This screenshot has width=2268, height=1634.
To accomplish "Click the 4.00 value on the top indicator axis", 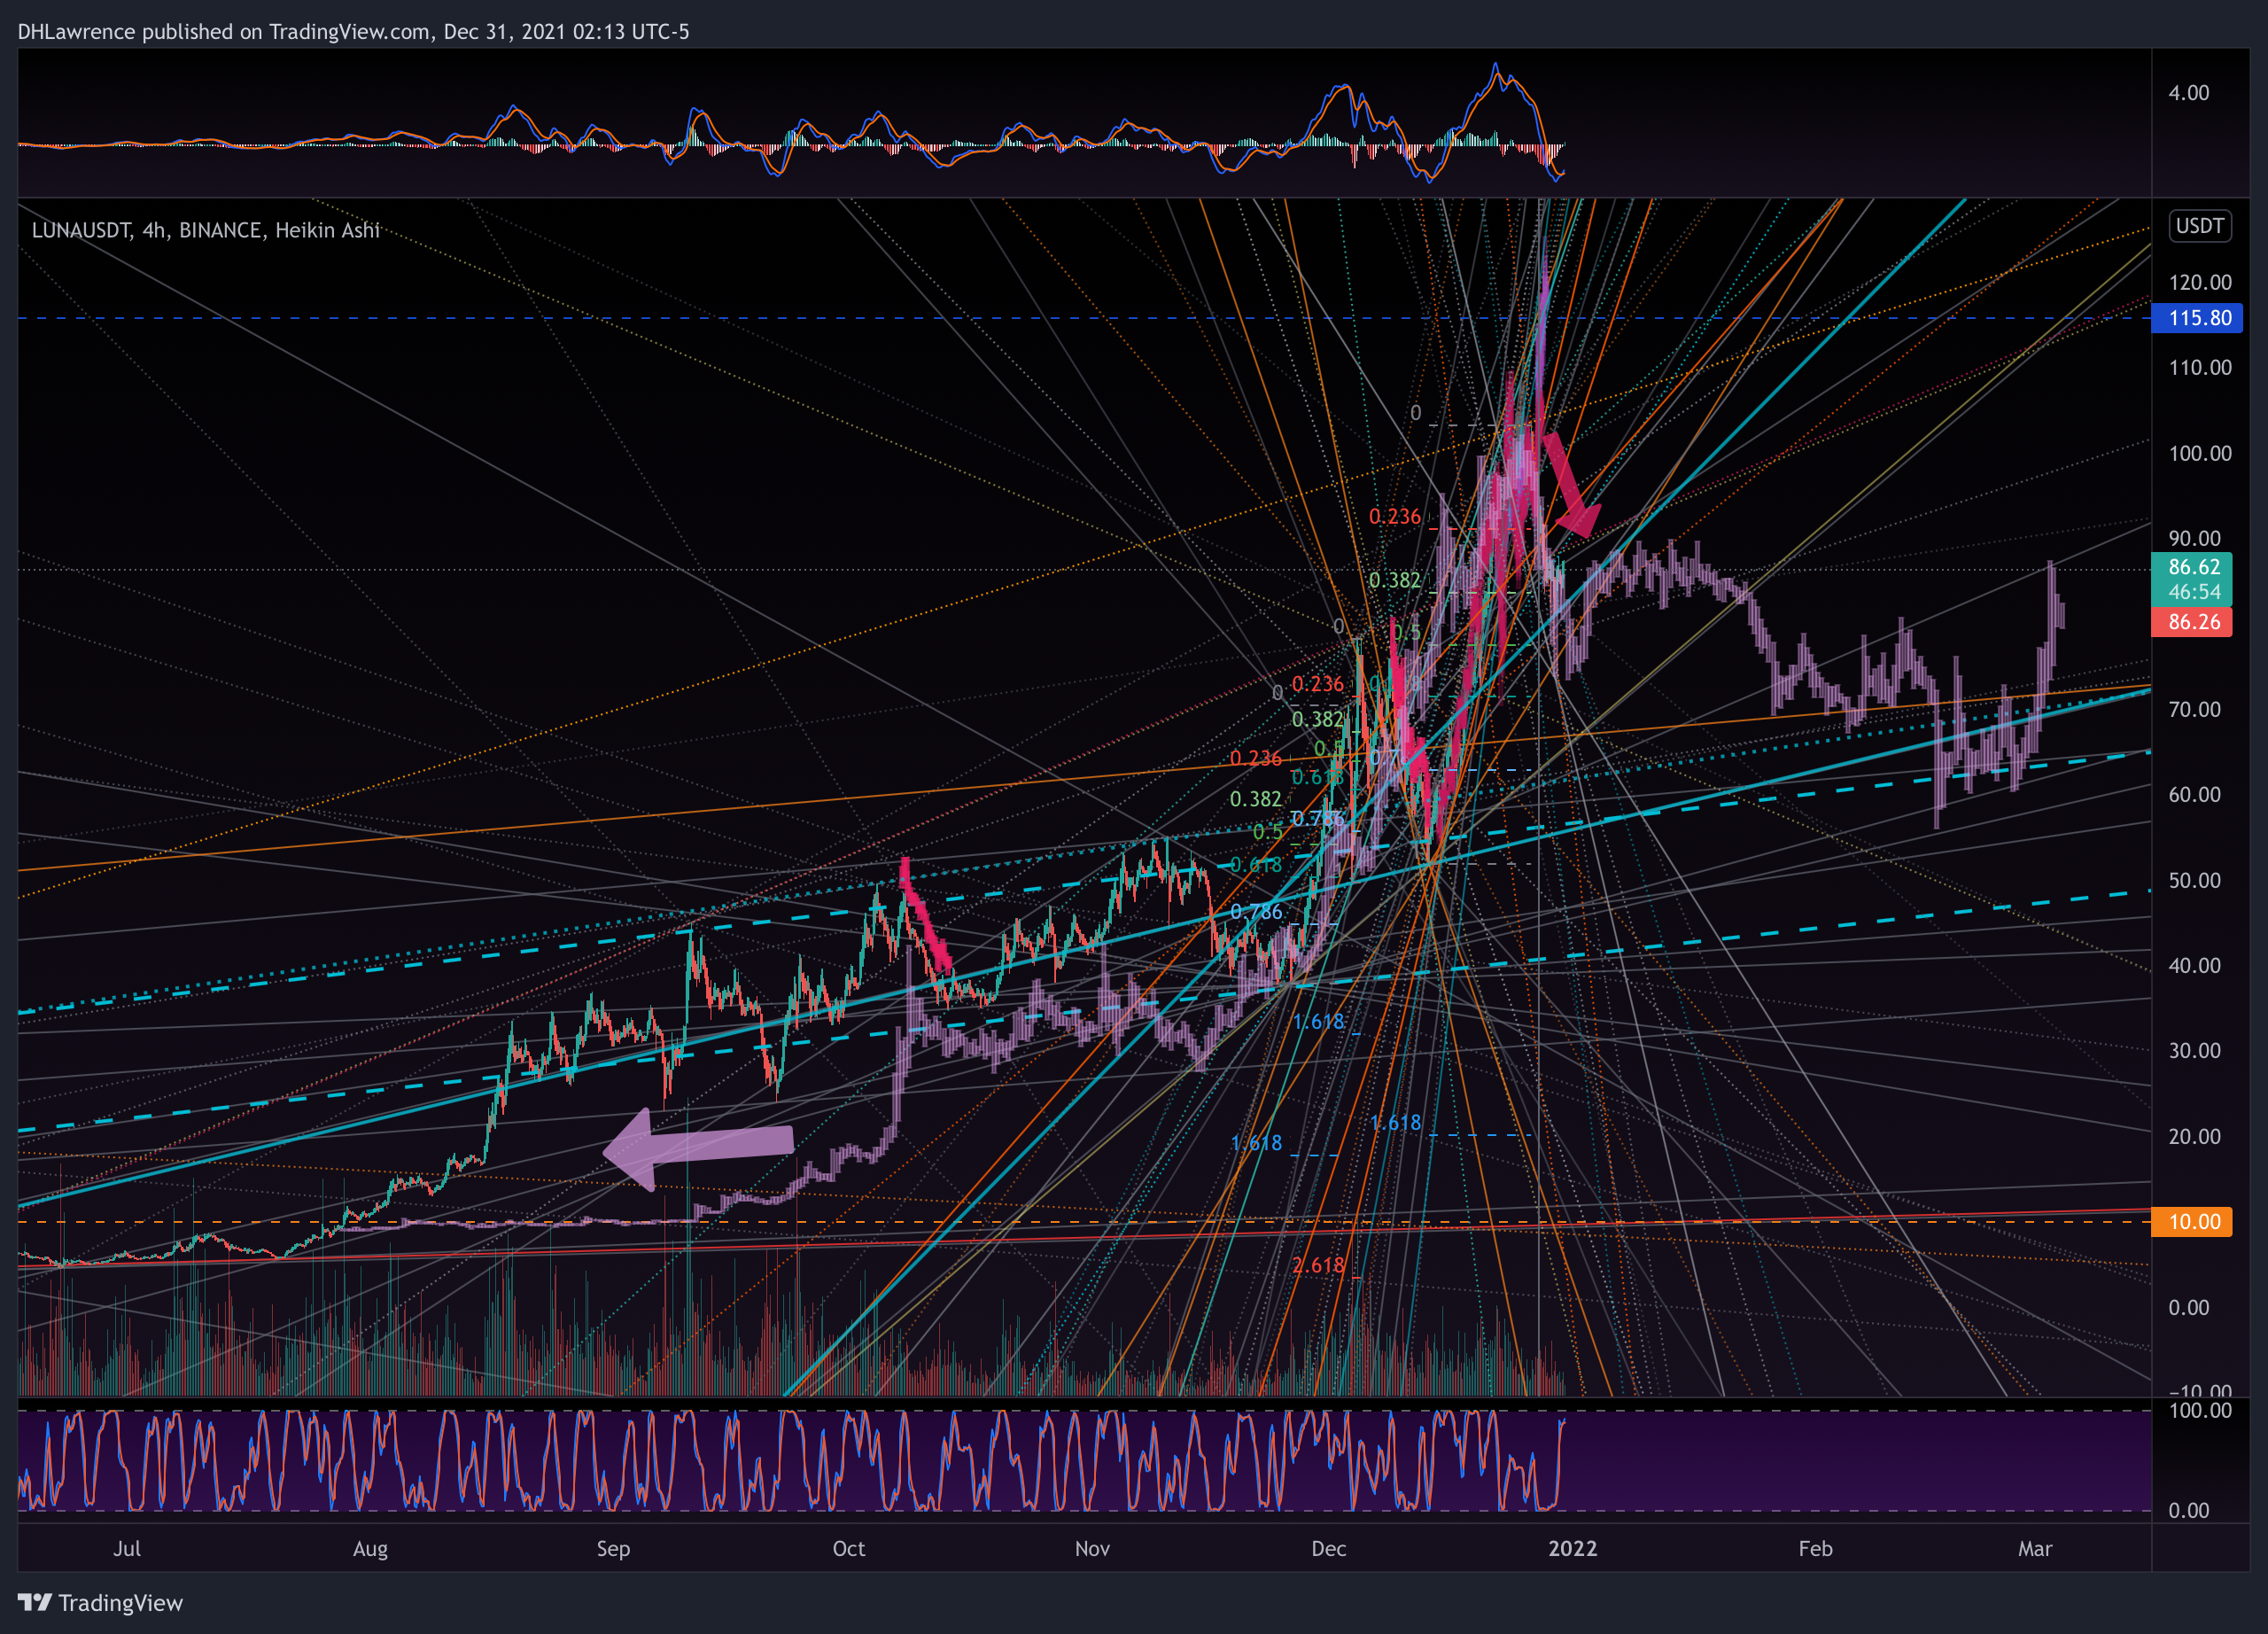I will [x=2188, y=93].
